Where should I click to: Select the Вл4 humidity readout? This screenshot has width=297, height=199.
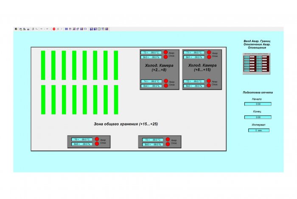point(151,86)
